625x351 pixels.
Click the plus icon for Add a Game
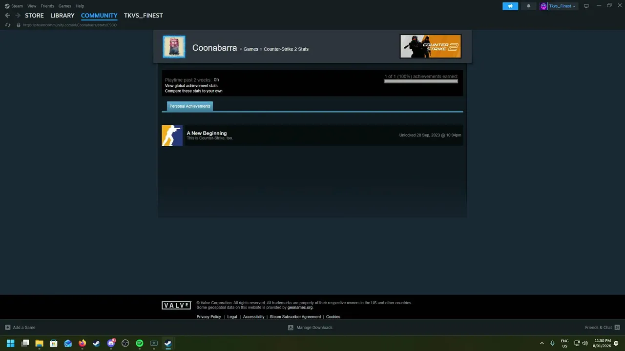7,328
